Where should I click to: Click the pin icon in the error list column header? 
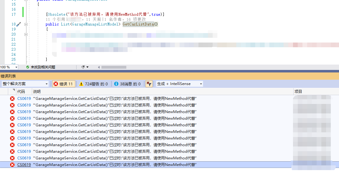tap(13, 91)
